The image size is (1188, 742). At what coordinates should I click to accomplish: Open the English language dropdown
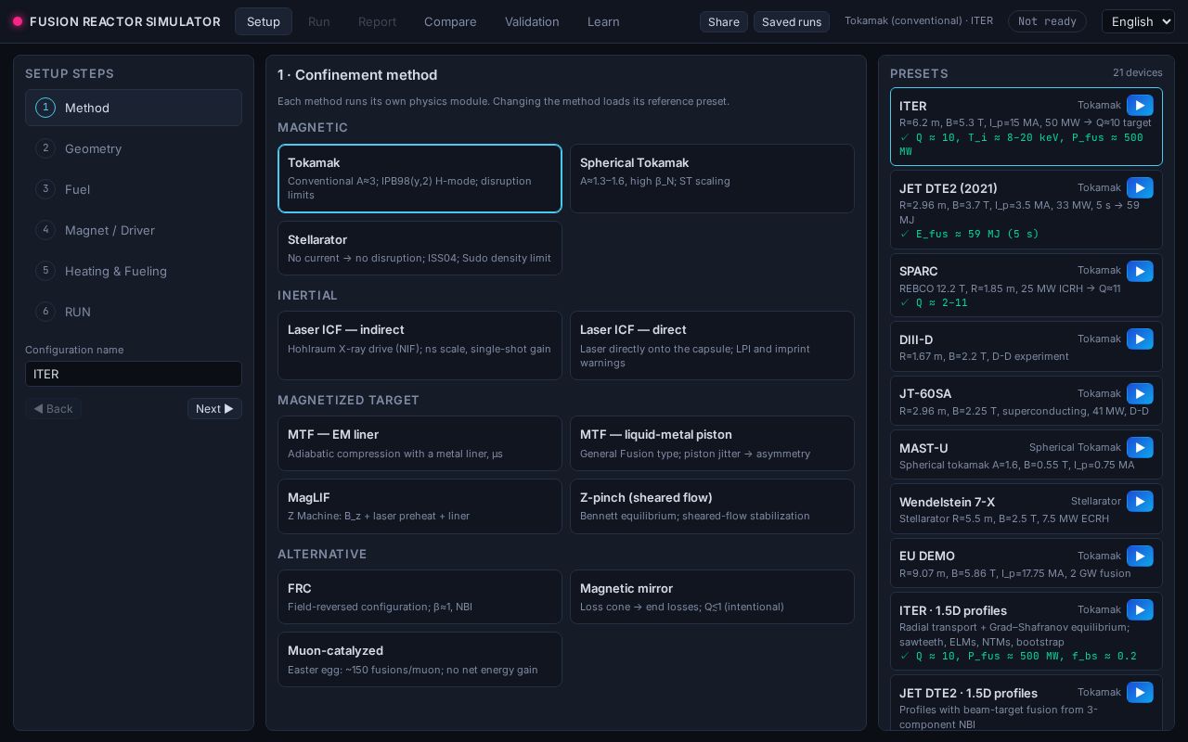(1138, 21)
